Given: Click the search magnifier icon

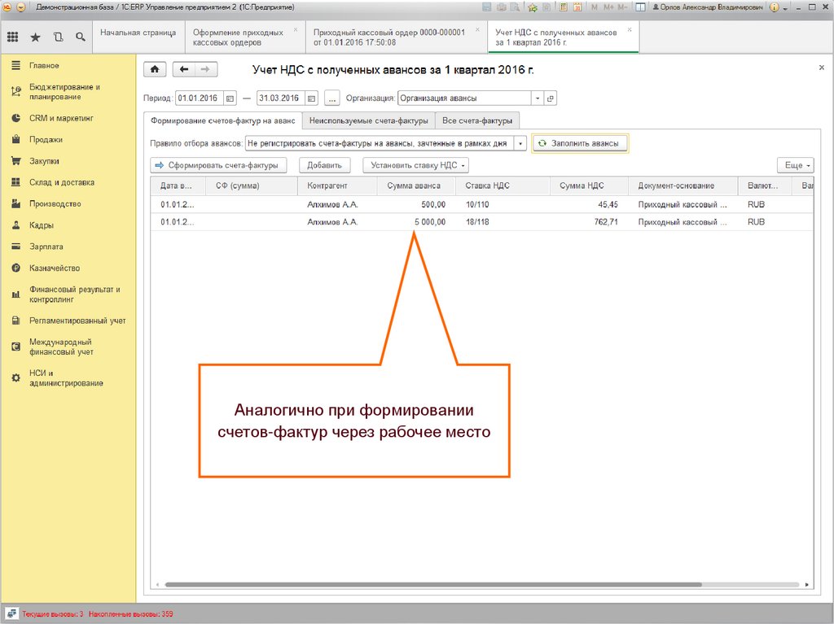Looking at the screenshot, I should pos(80,37).
